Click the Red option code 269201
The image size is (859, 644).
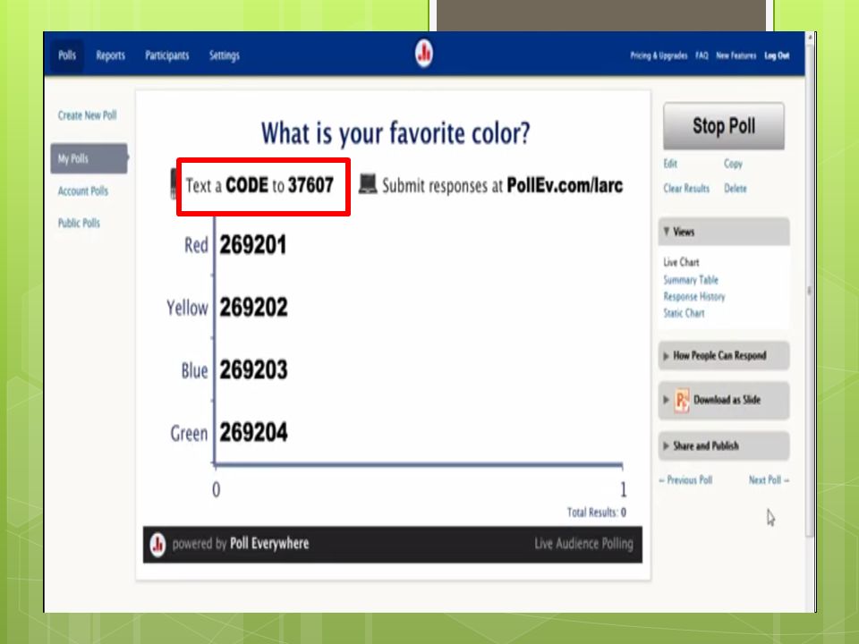coord(252,245)
